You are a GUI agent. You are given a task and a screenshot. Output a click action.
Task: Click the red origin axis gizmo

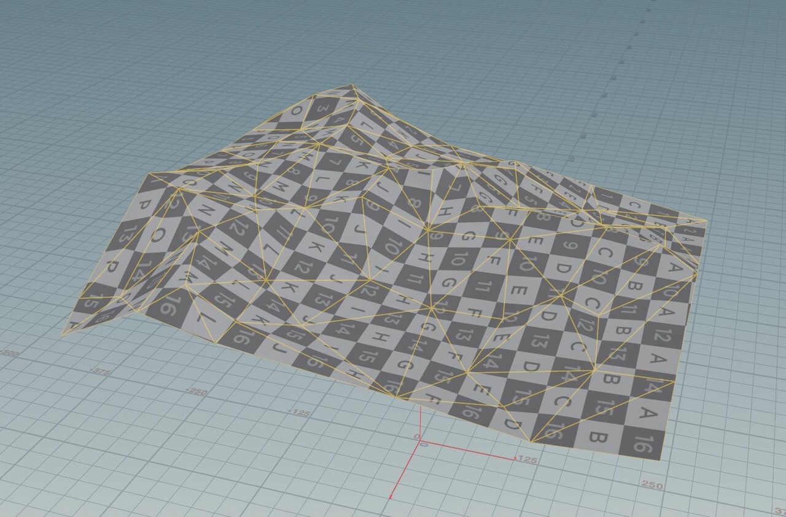pos(421,442)
